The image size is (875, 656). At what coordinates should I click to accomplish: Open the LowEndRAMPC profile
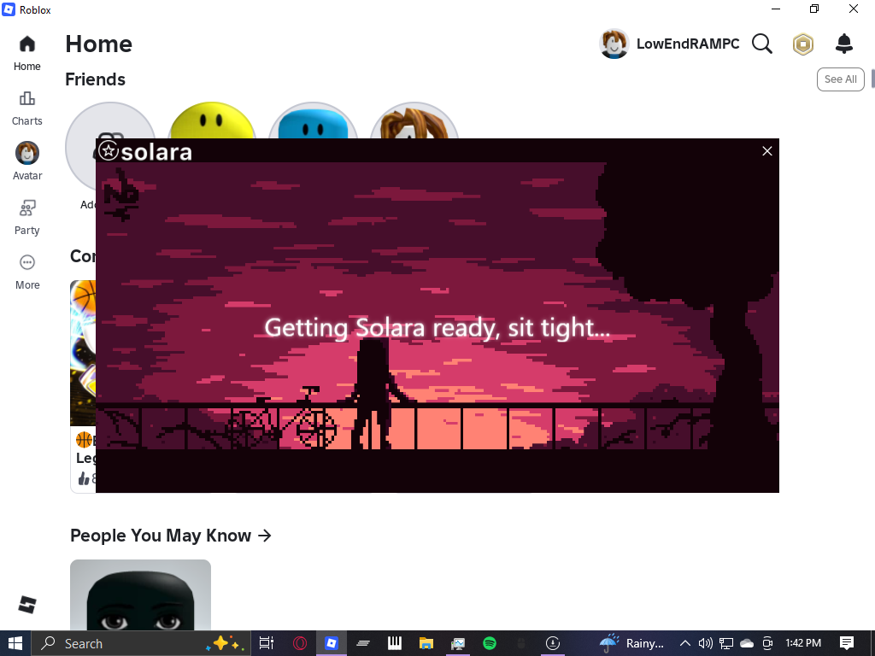(x=669, y=44)
